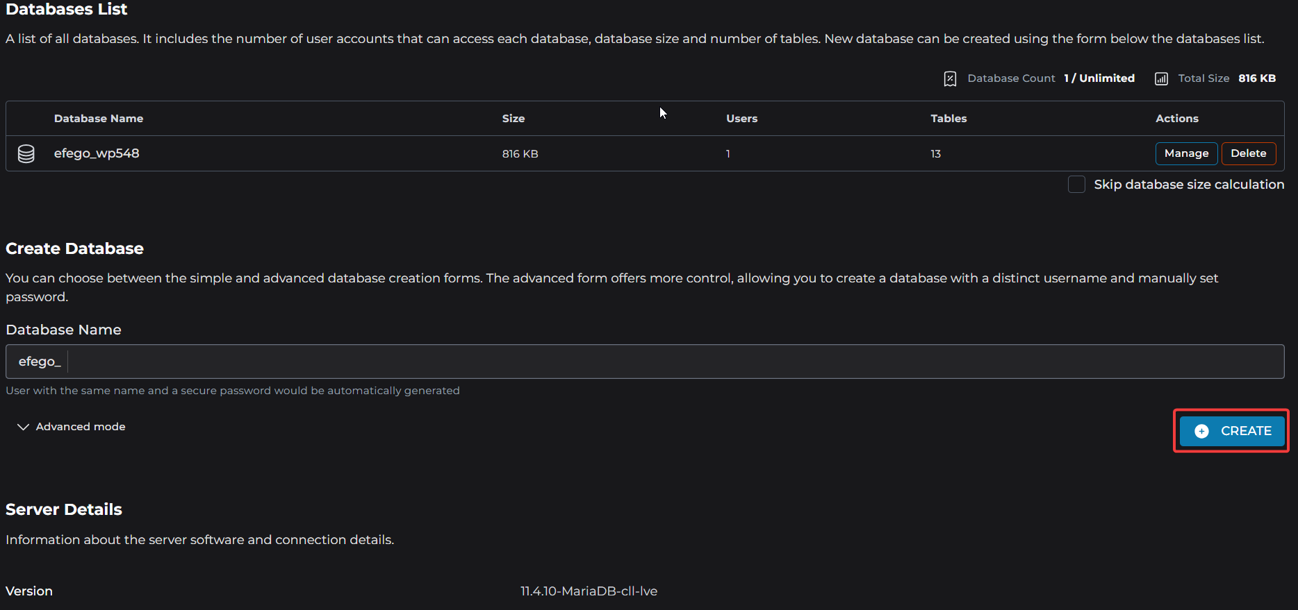Click the efego_ prefix in name field
The width and height of the screenshot is (1298, 610).
click(x=40, y=362)
